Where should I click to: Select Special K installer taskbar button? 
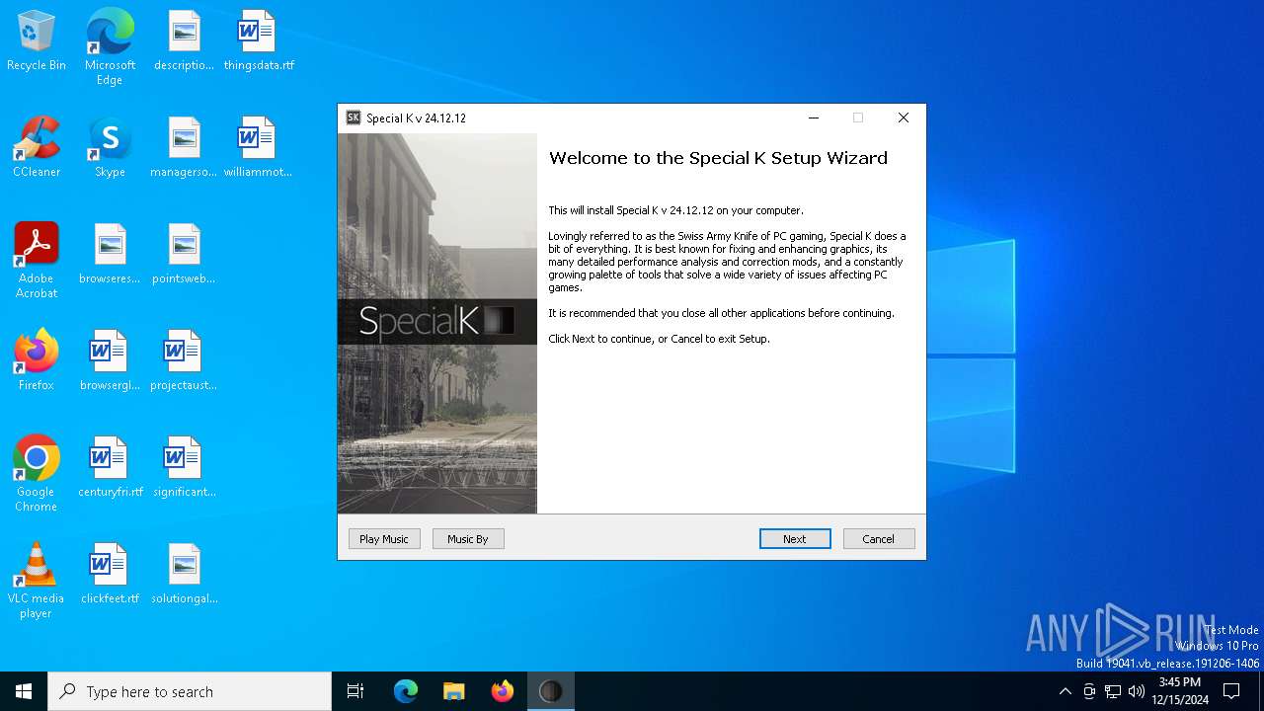point(551,691)
